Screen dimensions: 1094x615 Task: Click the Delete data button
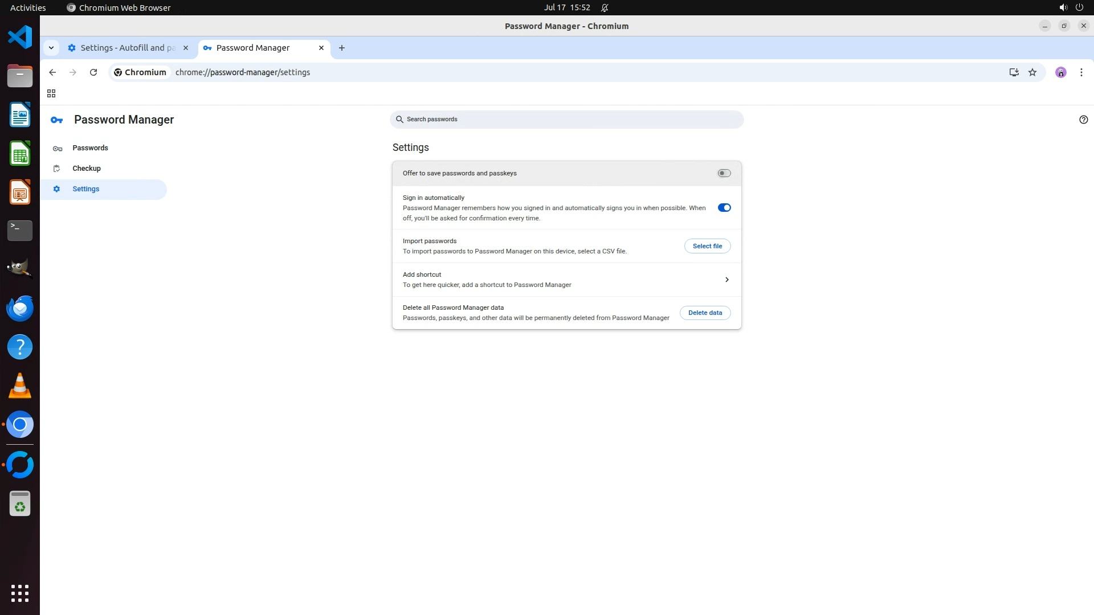click(705, 313)
